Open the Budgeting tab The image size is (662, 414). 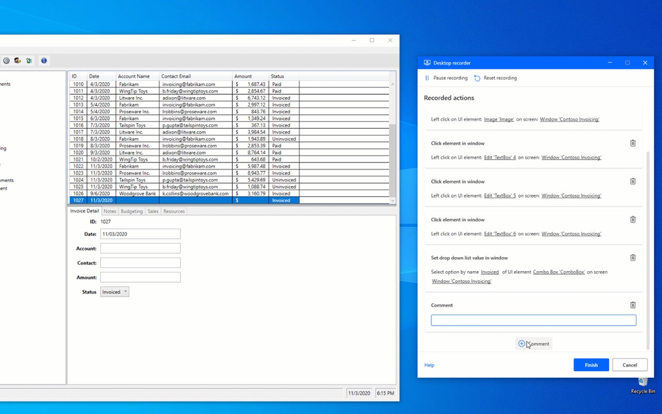tap(131, 211)
